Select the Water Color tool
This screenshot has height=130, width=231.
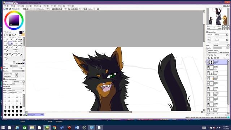[x=20, y=39]
